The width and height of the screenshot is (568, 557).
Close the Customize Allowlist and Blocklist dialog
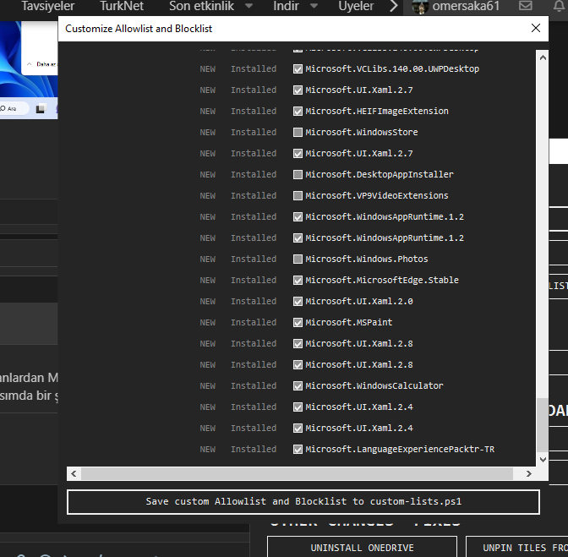pyautogui.click(x=535, y=28)
